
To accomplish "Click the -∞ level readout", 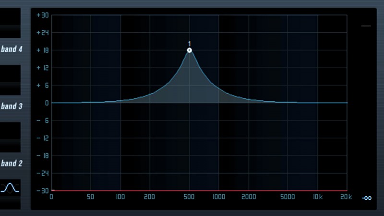I will tap(367, 198).
